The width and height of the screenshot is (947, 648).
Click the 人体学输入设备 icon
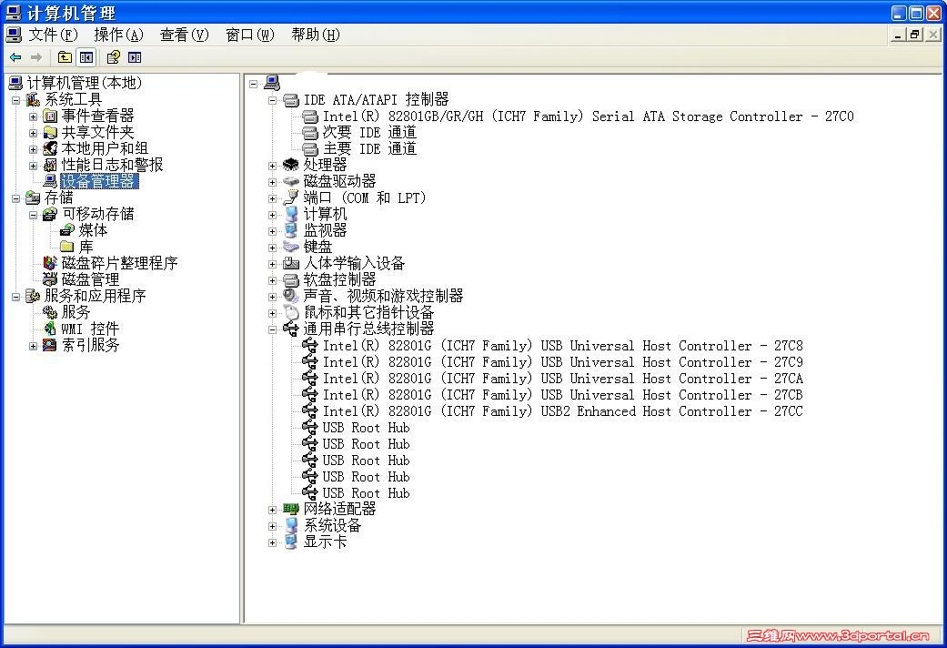pos(291,263)
